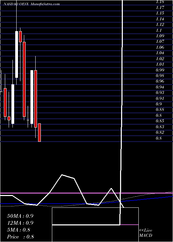The width and height of the screenshot is (173, 242).
Task: Click the 0.94 price axis label
Action: 160,87
